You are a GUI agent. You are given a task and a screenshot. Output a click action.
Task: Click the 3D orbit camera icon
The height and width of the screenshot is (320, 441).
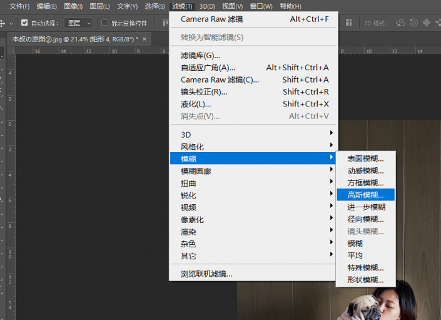coord(400,23)
